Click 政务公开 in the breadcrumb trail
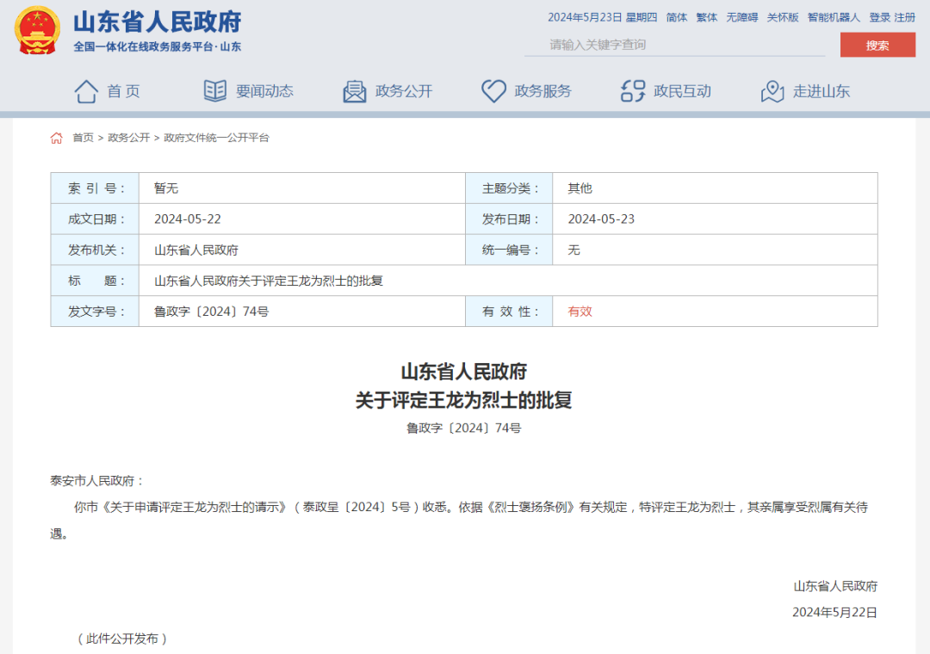The height and width of the screenshot is (654, 930). pyautogui.click(x=128, y=138)
